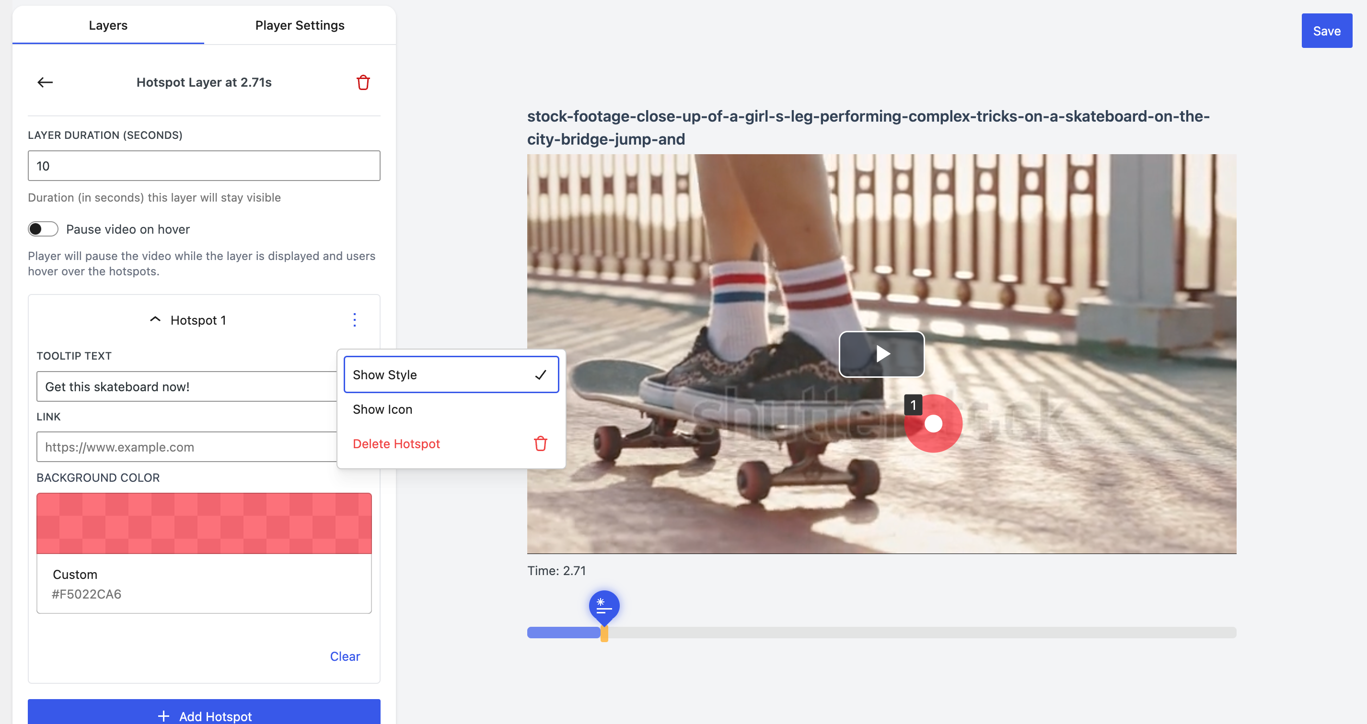The width and height of the screenshot is (1367, 724).
Task: Choose Show Icon from menu
Action: (382, 409)
